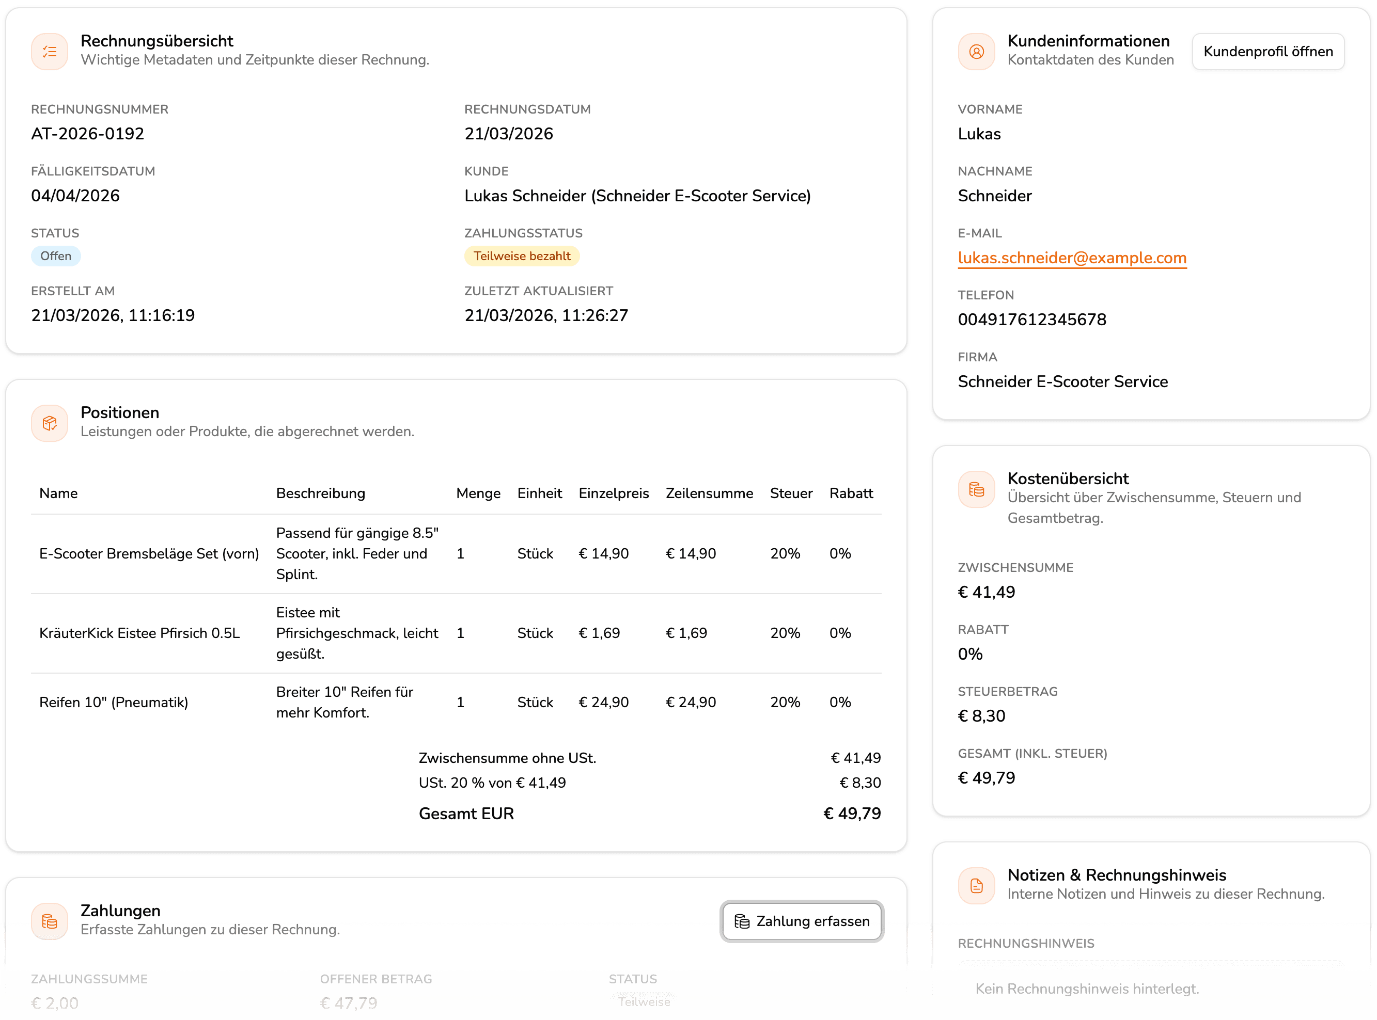Click the Rabatt column header

pyautogui.click(x=851, y=493)
